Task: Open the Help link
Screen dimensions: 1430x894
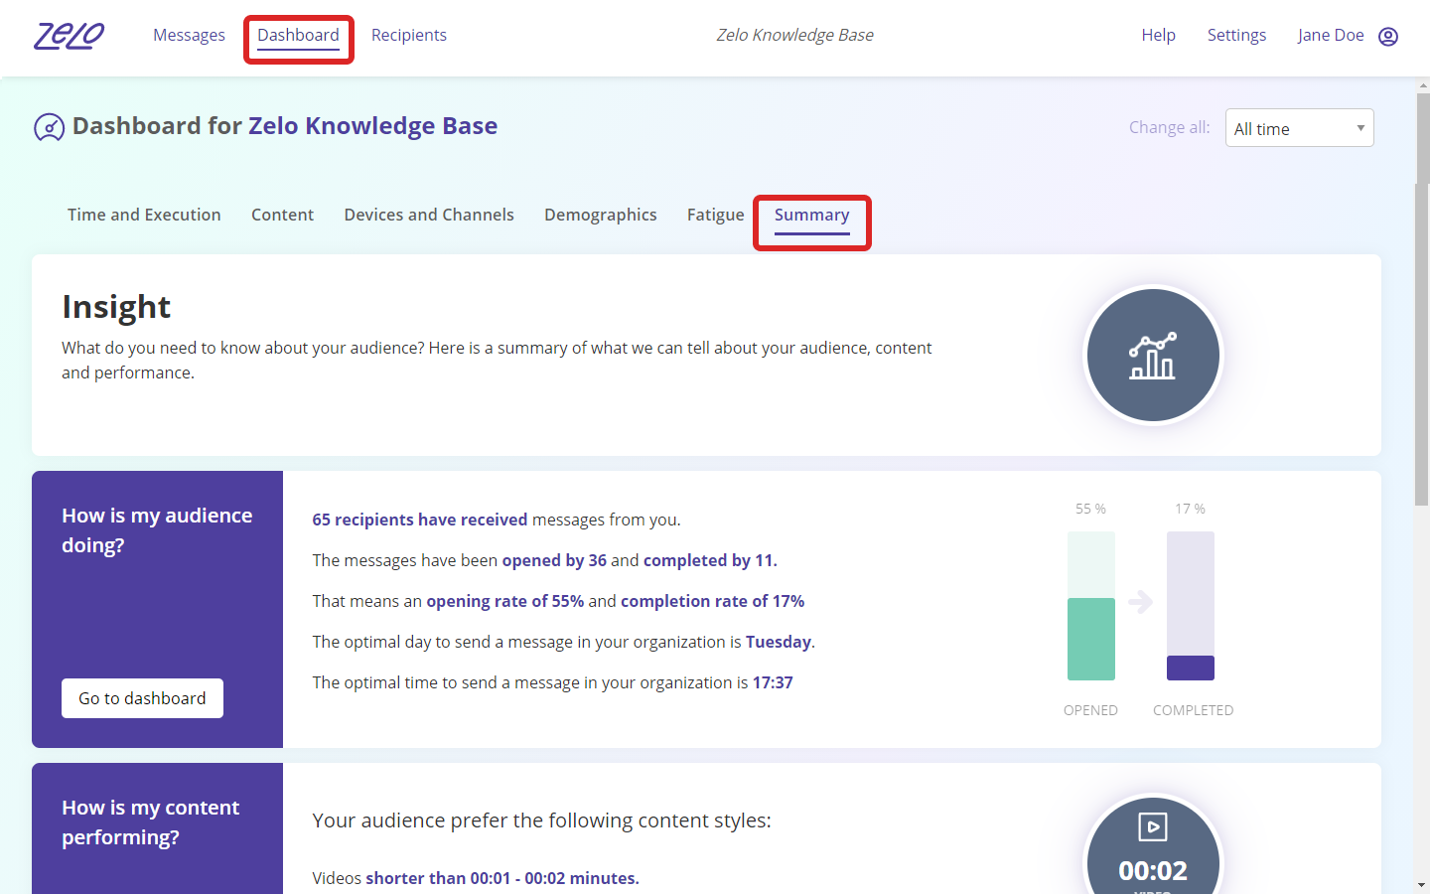Action: [1158, 35]
